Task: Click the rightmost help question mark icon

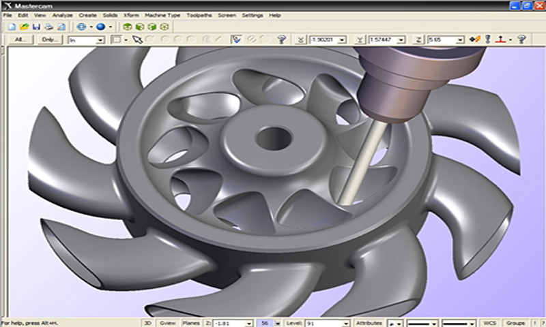Action: (x=521, y=40)
